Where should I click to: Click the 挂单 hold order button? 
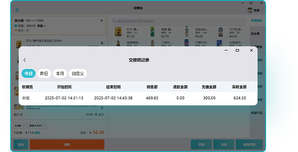[x=21, y=145]
